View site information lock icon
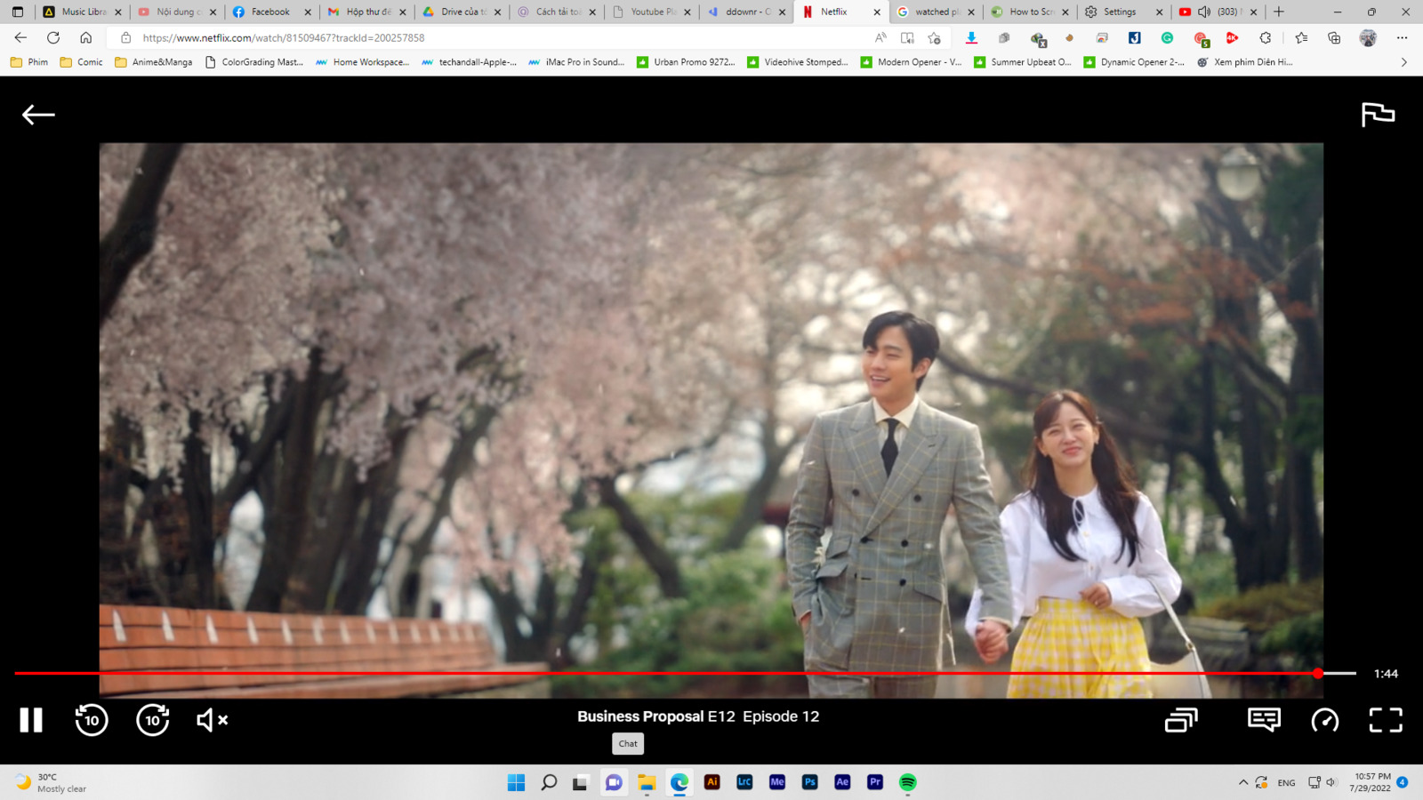Viewport: 1423px width, 800px height. pos(125,38)
